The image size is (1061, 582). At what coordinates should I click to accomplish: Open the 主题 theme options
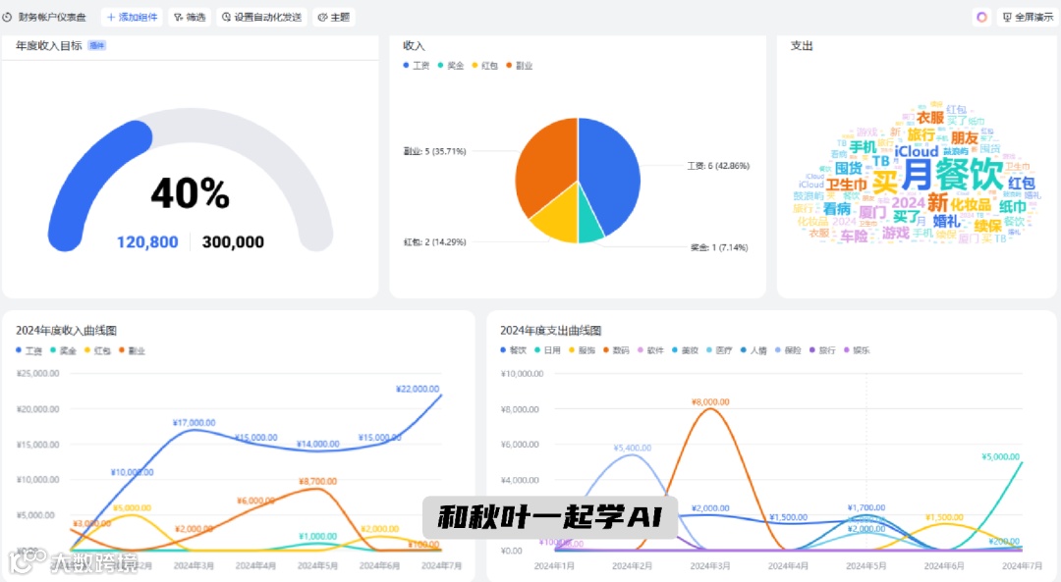(334, 17)
